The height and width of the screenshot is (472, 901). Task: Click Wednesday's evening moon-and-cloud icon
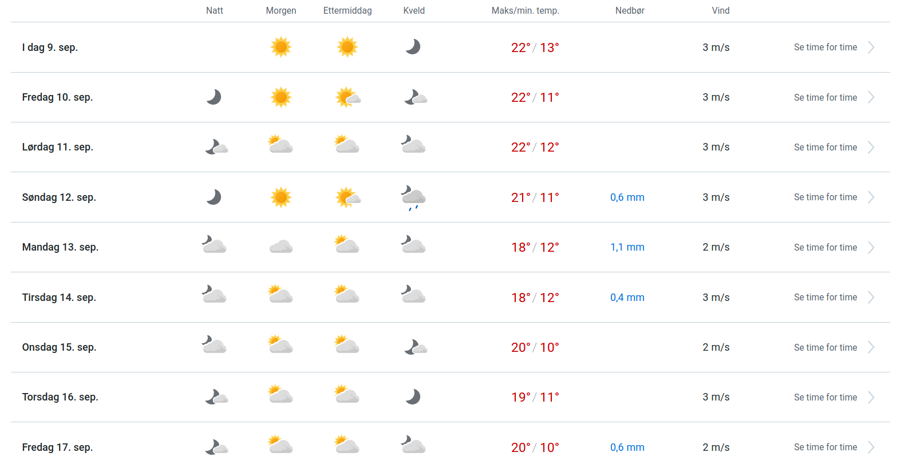click(x=416, y=347)
